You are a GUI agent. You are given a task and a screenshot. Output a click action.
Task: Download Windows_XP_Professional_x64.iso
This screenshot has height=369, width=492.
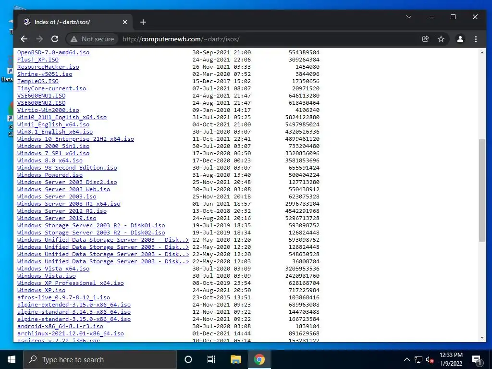pos(70,283)
